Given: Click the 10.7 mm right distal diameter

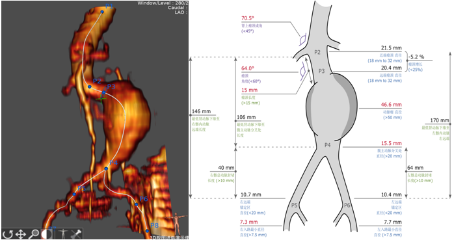Looking at the screenshot, I should pos(251,194).
